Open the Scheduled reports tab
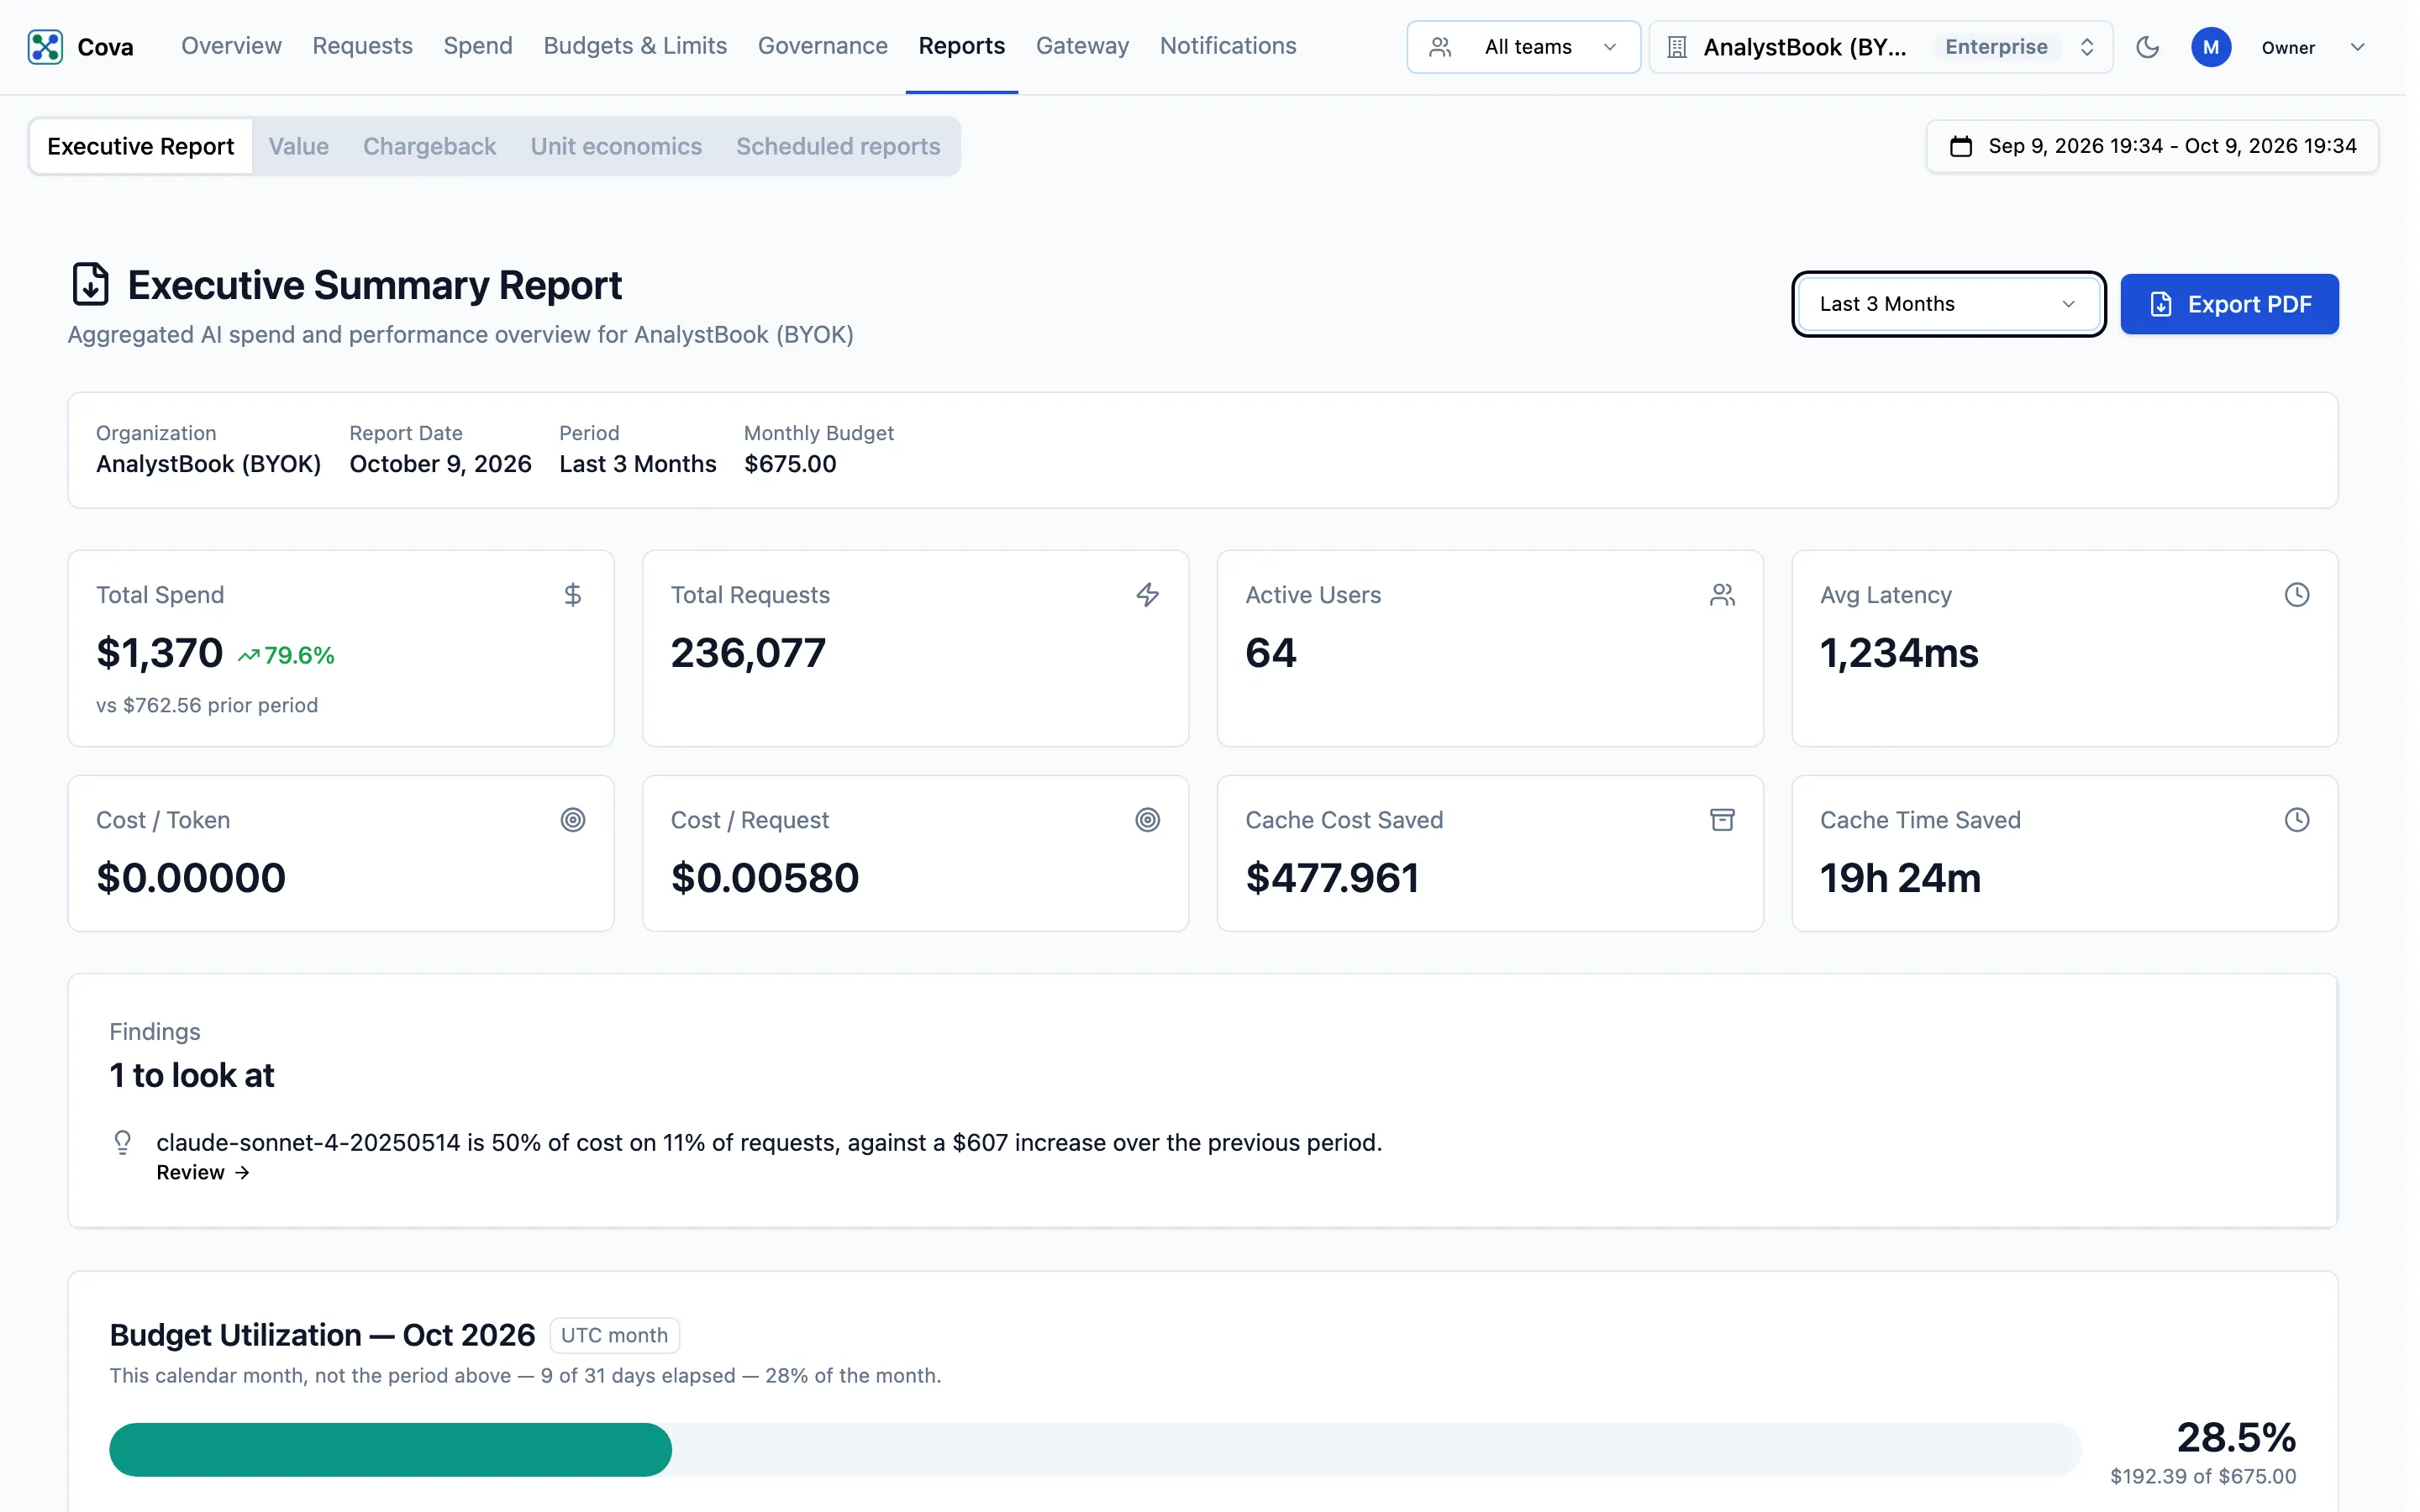2420x1512 pixels. [838, 147]
